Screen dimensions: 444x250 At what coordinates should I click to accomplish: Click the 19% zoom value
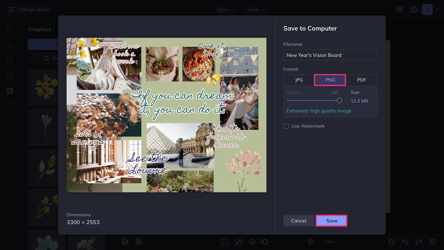tap(329, 242)
